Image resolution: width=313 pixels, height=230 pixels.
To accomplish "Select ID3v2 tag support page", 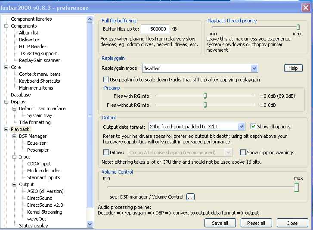I will (x=38, y=53).
